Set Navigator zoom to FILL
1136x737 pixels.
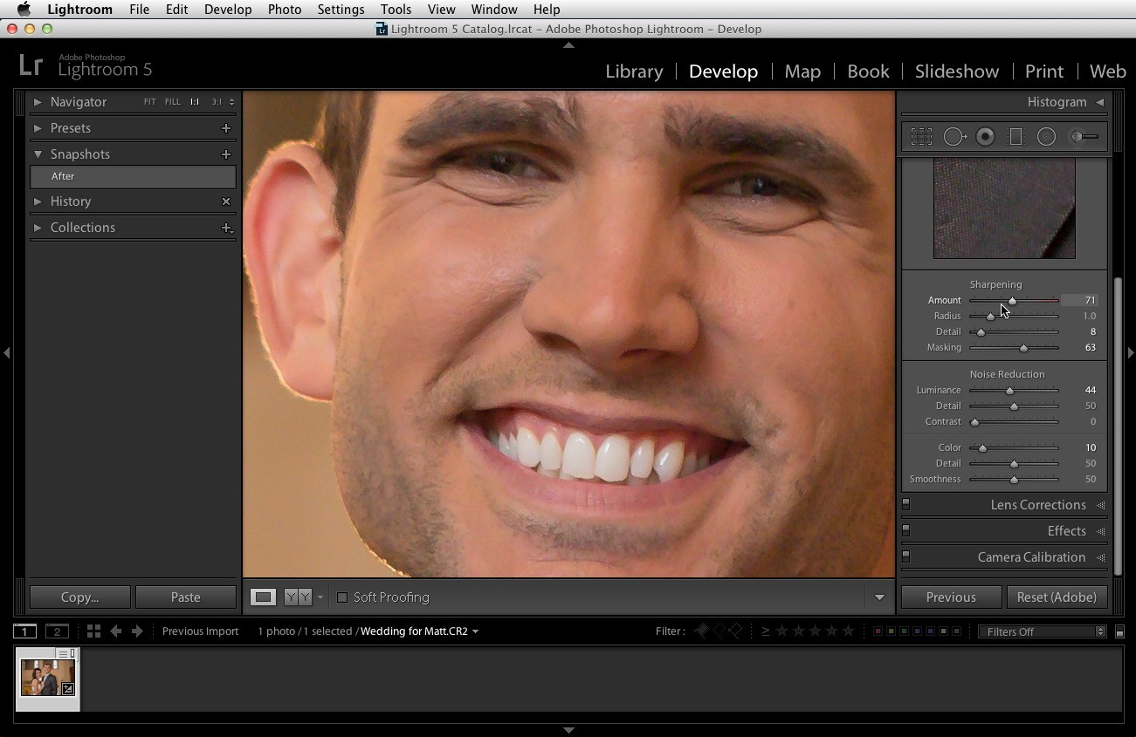(x=173, y=102)
